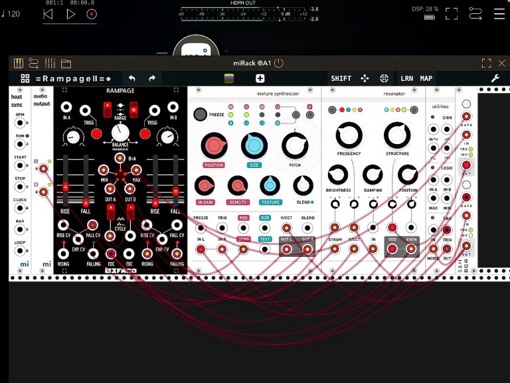
Task: Open signal routing icon in miRack title bar
Action: coord(33,63)
